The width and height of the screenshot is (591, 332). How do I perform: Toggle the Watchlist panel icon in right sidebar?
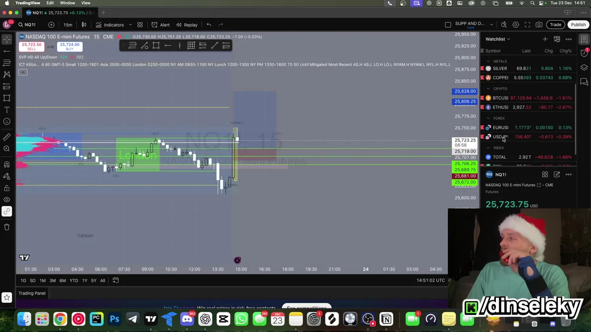coord(584,39)
